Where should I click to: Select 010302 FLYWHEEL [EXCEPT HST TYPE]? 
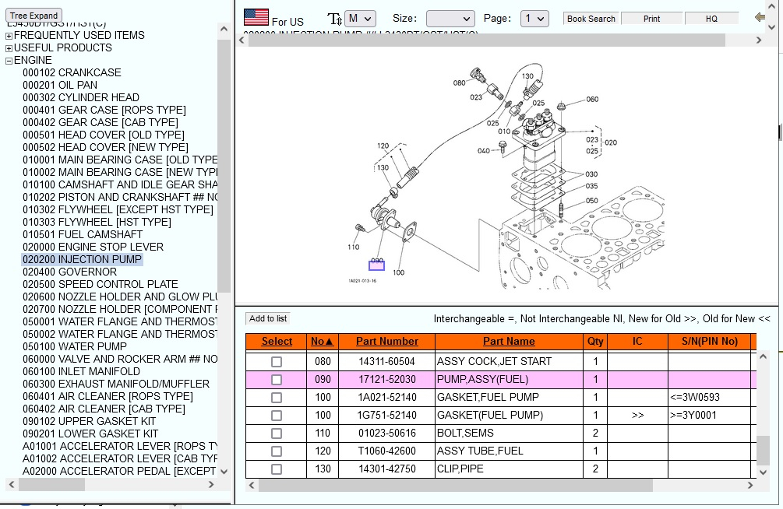tap(118, 210)
